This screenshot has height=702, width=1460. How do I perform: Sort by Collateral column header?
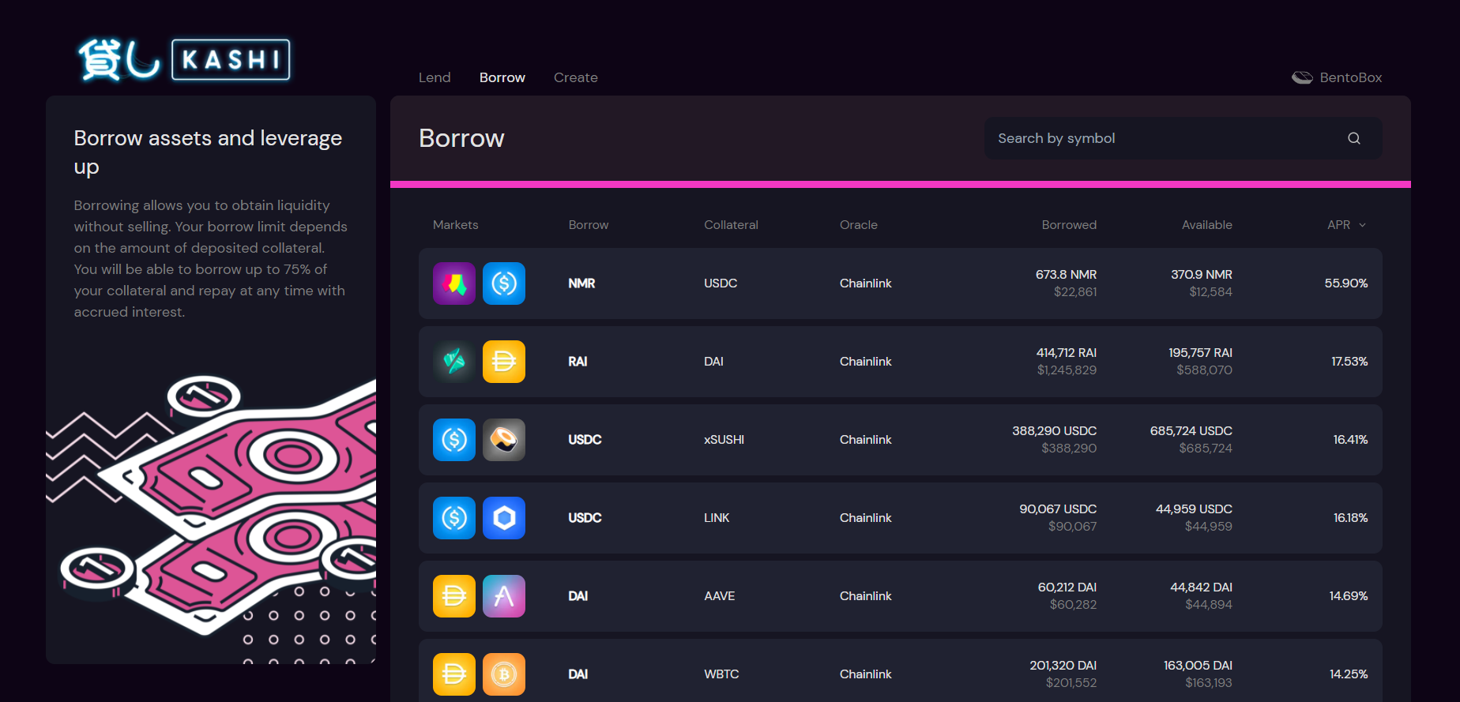click(731, 225)
